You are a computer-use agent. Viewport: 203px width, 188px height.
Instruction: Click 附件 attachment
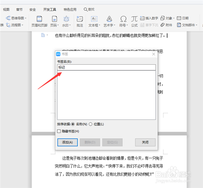coord(166,25)
